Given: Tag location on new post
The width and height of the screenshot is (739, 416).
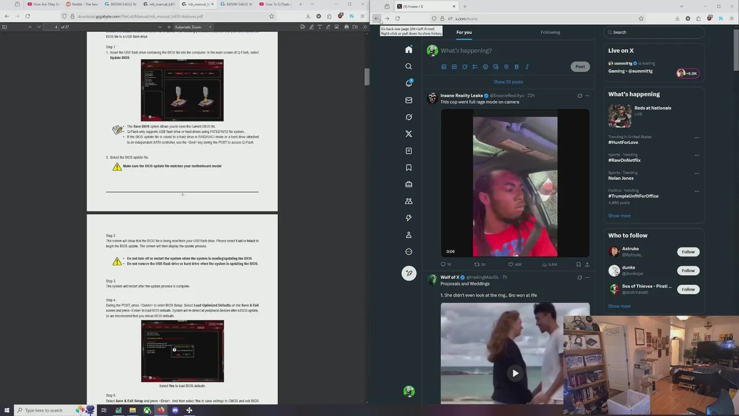Looking at the screenshot, I should click(x=506, y=67).
